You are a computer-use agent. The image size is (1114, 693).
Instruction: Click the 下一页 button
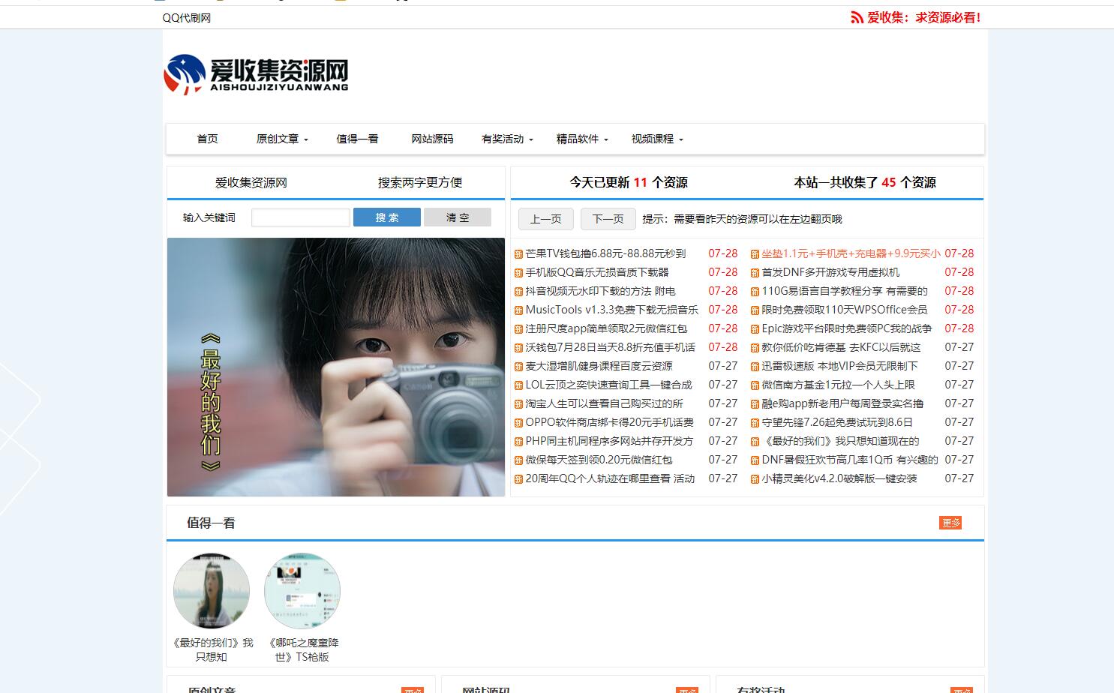608,219
